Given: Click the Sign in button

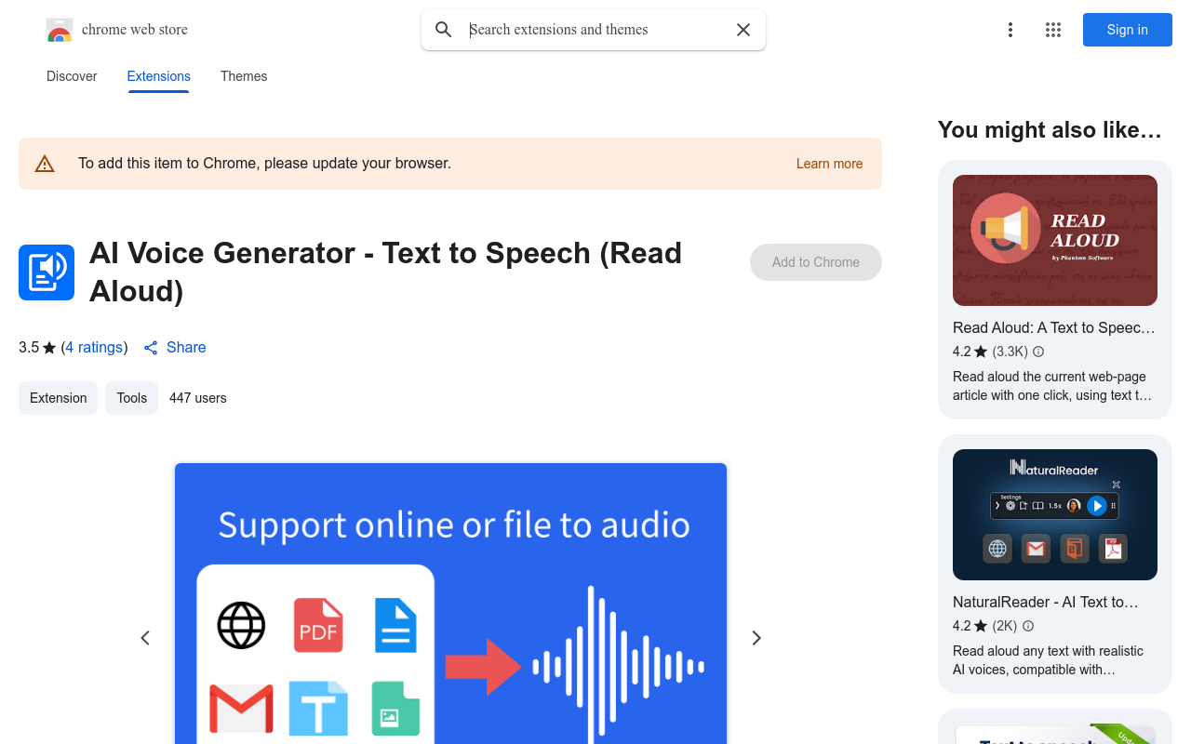Looking at the screenshot, I should (1128, 30).
